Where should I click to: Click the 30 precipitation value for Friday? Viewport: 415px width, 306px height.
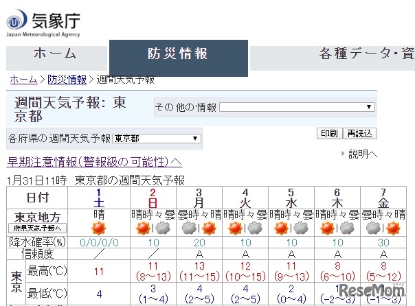pyautogui.click(x=383, y=242)
